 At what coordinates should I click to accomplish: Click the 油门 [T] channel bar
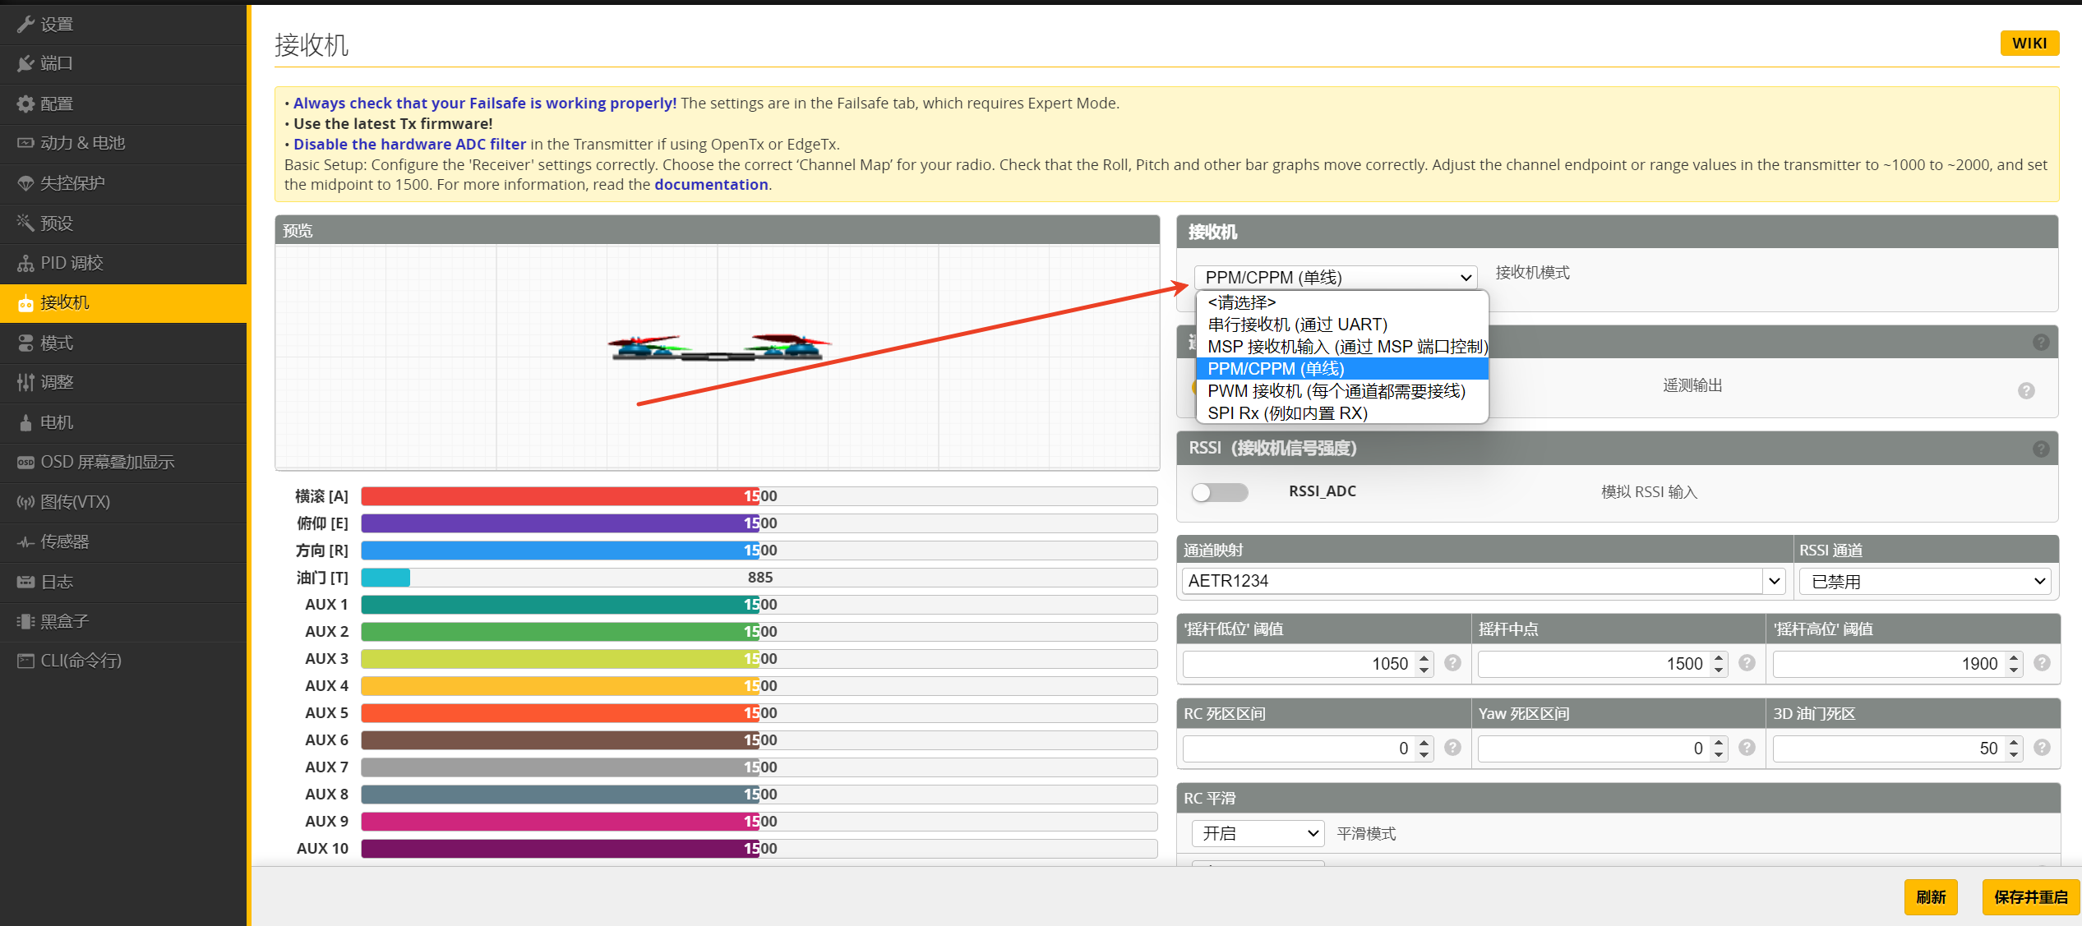coord(758,578)
